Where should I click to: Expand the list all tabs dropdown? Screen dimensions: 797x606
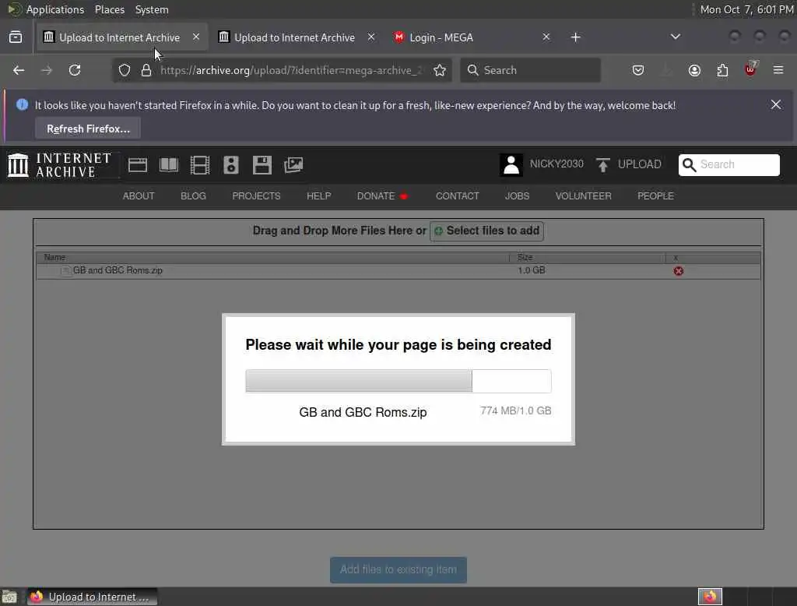(x=675, y=37)
